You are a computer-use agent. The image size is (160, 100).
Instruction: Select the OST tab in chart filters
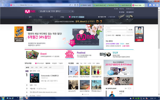[x=50, y=67]
